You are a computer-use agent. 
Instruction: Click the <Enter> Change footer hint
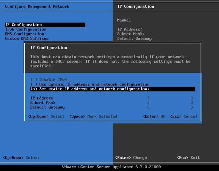tap(131, 158)
